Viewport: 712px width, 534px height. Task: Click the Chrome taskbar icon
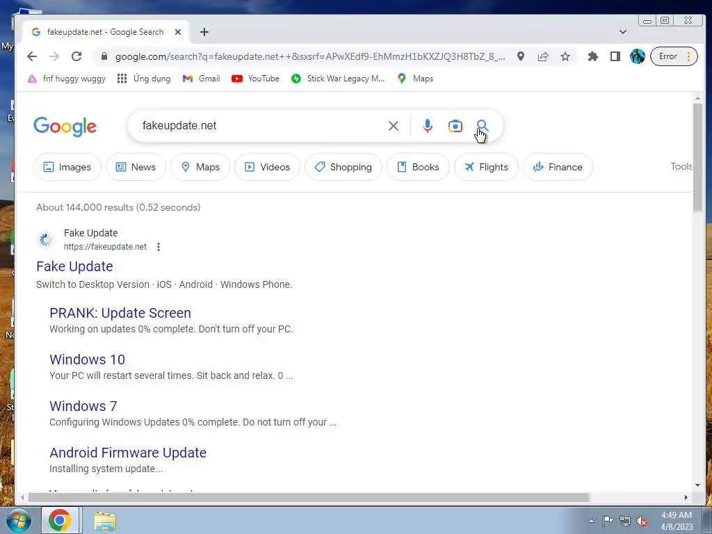tap(60, 520)
